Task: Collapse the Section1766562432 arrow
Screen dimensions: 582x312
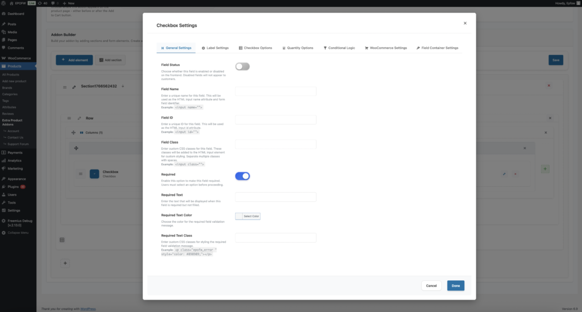Action: [123, 86]
